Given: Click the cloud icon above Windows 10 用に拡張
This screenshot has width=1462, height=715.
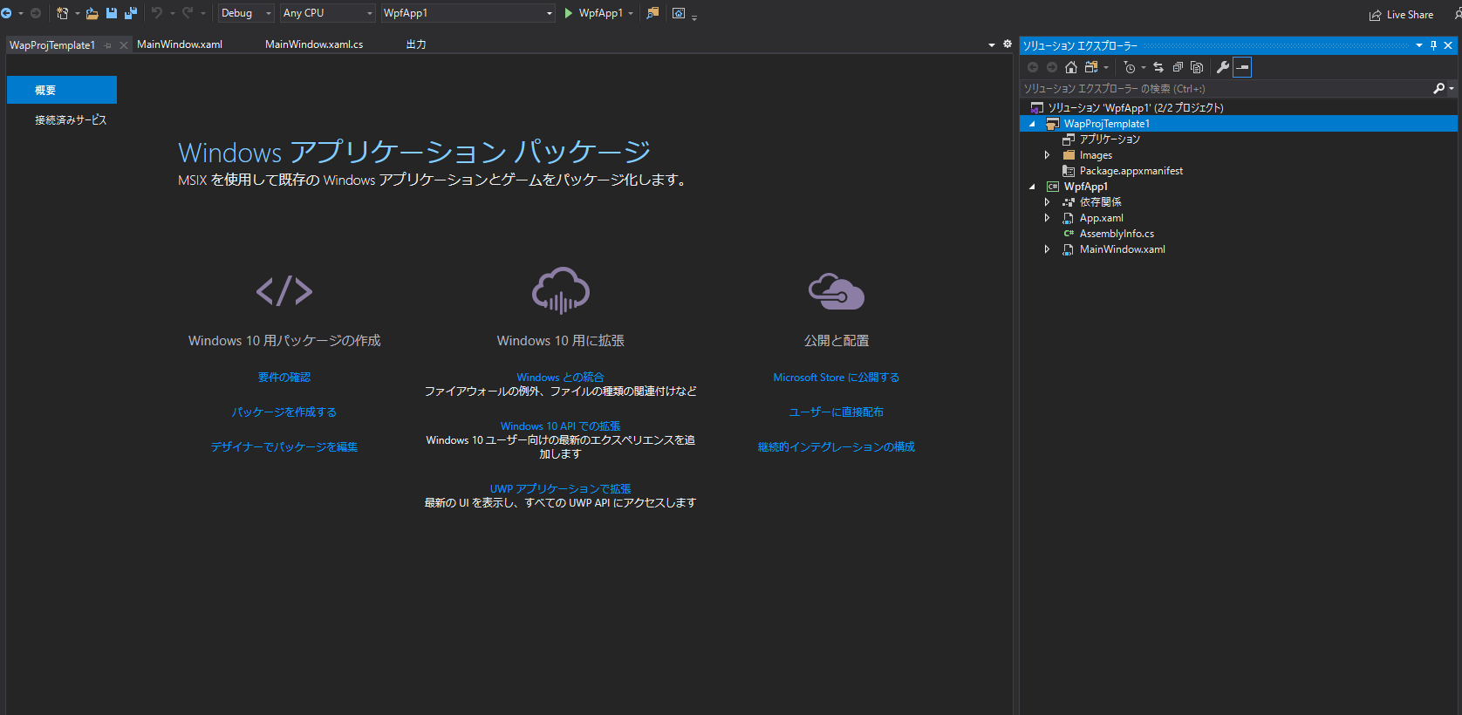Looking at the screenshot, I should 561,290.
